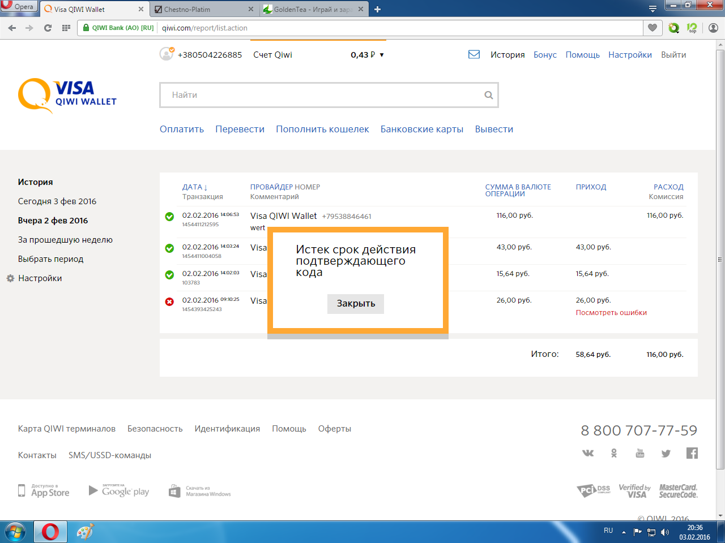
Task: Open the tab list menu icon
Action: point(652,8)
